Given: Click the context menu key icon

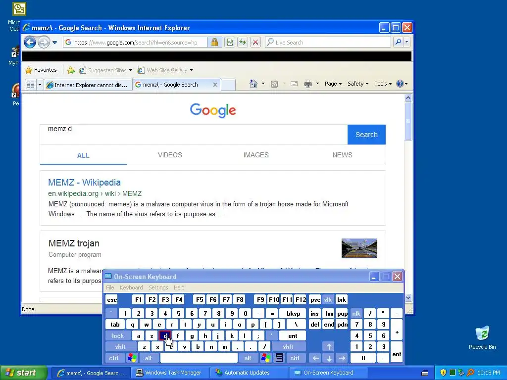Looking at the screenshot, I should point(279,358).
